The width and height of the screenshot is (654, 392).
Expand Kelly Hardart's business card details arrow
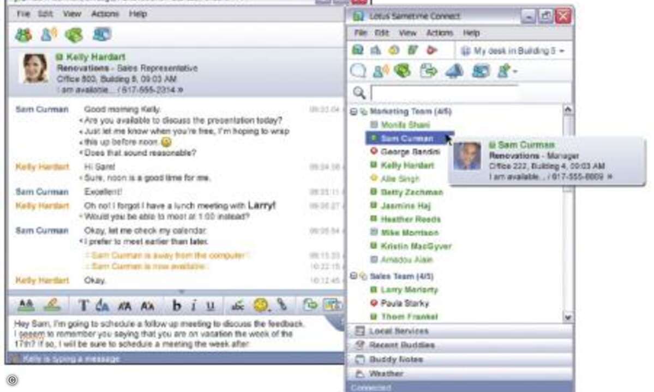[x=181, y=90]
